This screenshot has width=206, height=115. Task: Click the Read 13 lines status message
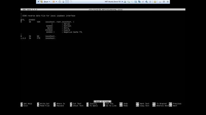coord(102,102)
